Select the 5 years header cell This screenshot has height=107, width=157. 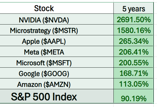(x=133, y=8)
